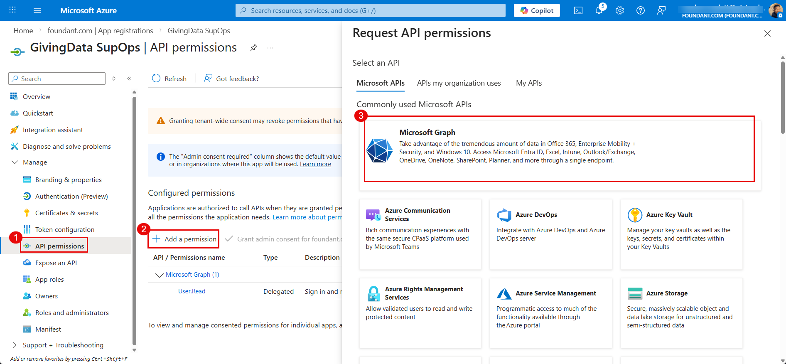Switch to APIs my organization uses tab
The image size is (786, 364).
coord(459,83)
